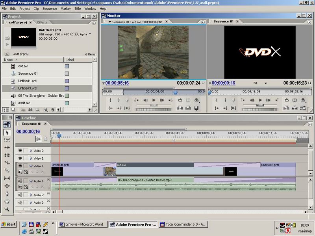Create a new bin in Project panel
The width and height of the screenshot is (315, 236).
point(37,110)
